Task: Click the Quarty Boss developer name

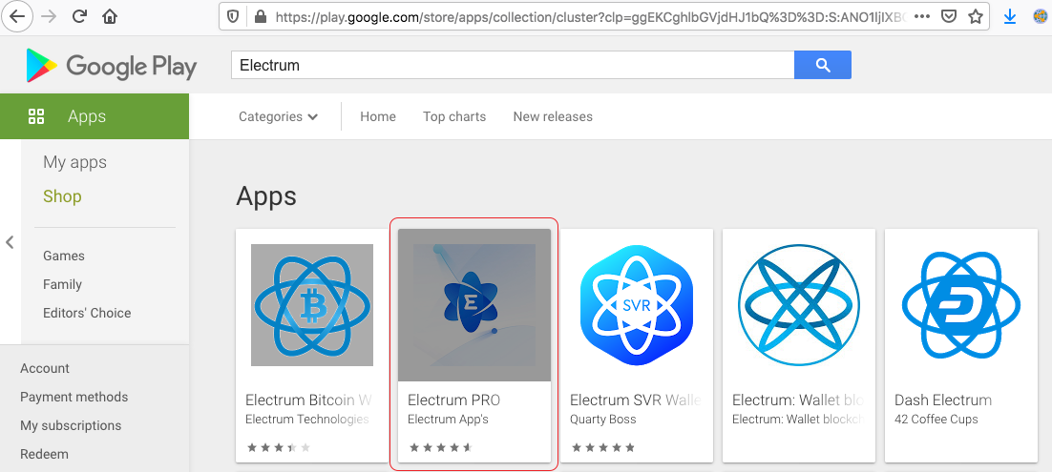Action: pyautogui.click(x=603, y=420)
